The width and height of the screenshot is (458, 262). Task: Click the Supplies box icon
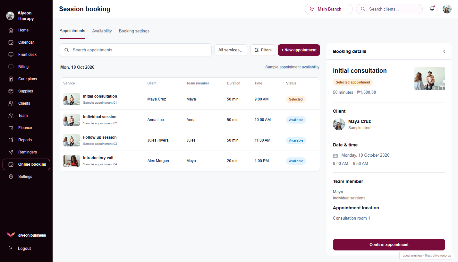[x=11, y=91]
